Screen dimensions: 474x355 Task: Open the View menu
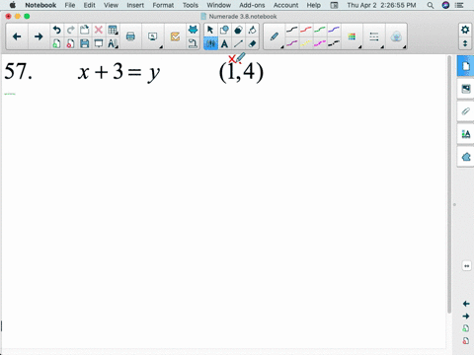(x=111, y=5)
